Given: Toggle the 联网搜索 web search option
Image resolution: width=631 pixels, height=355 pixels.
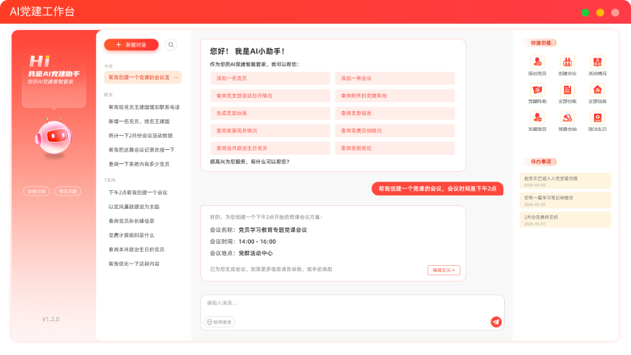Looking at the screenshot, I should pyautogui.click(x=219, y=322).
